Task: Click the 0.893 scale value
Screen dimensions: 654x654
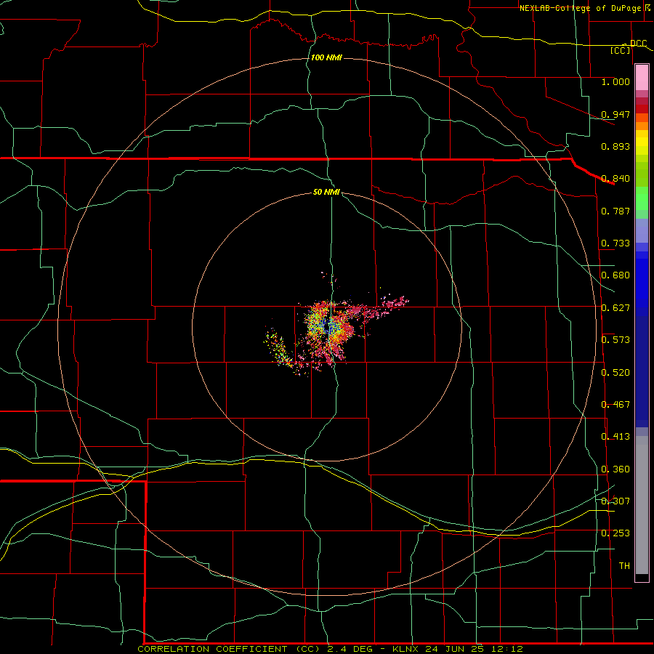Action: [x=615, y=146]
